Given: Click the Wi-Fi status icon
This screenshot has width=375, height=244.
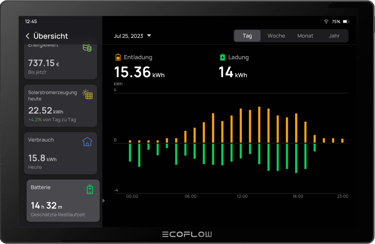Looking at the screenshot, I should (326, 22).
